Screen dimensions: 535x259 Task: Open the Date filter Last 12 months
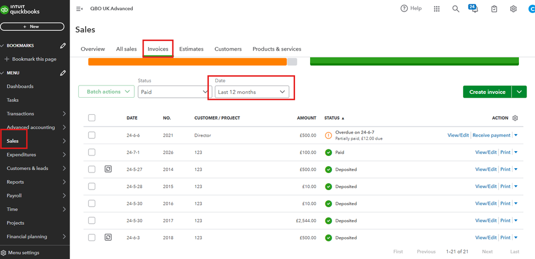[252, 92]
